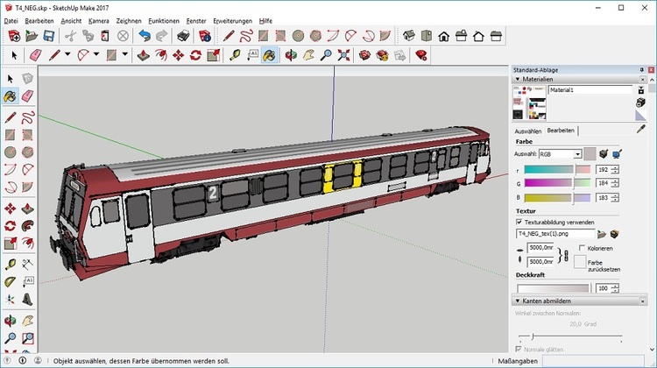Viewport: 657px width, 368px height.
Task: Toggle the texture aspect ratio lock chain
Action: [x=567, y=255]
